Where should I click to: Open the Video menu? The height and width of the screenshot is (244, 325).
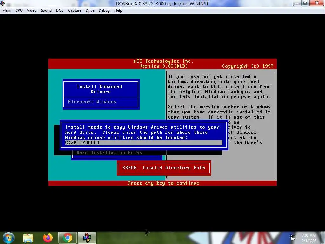click(31, 10)
